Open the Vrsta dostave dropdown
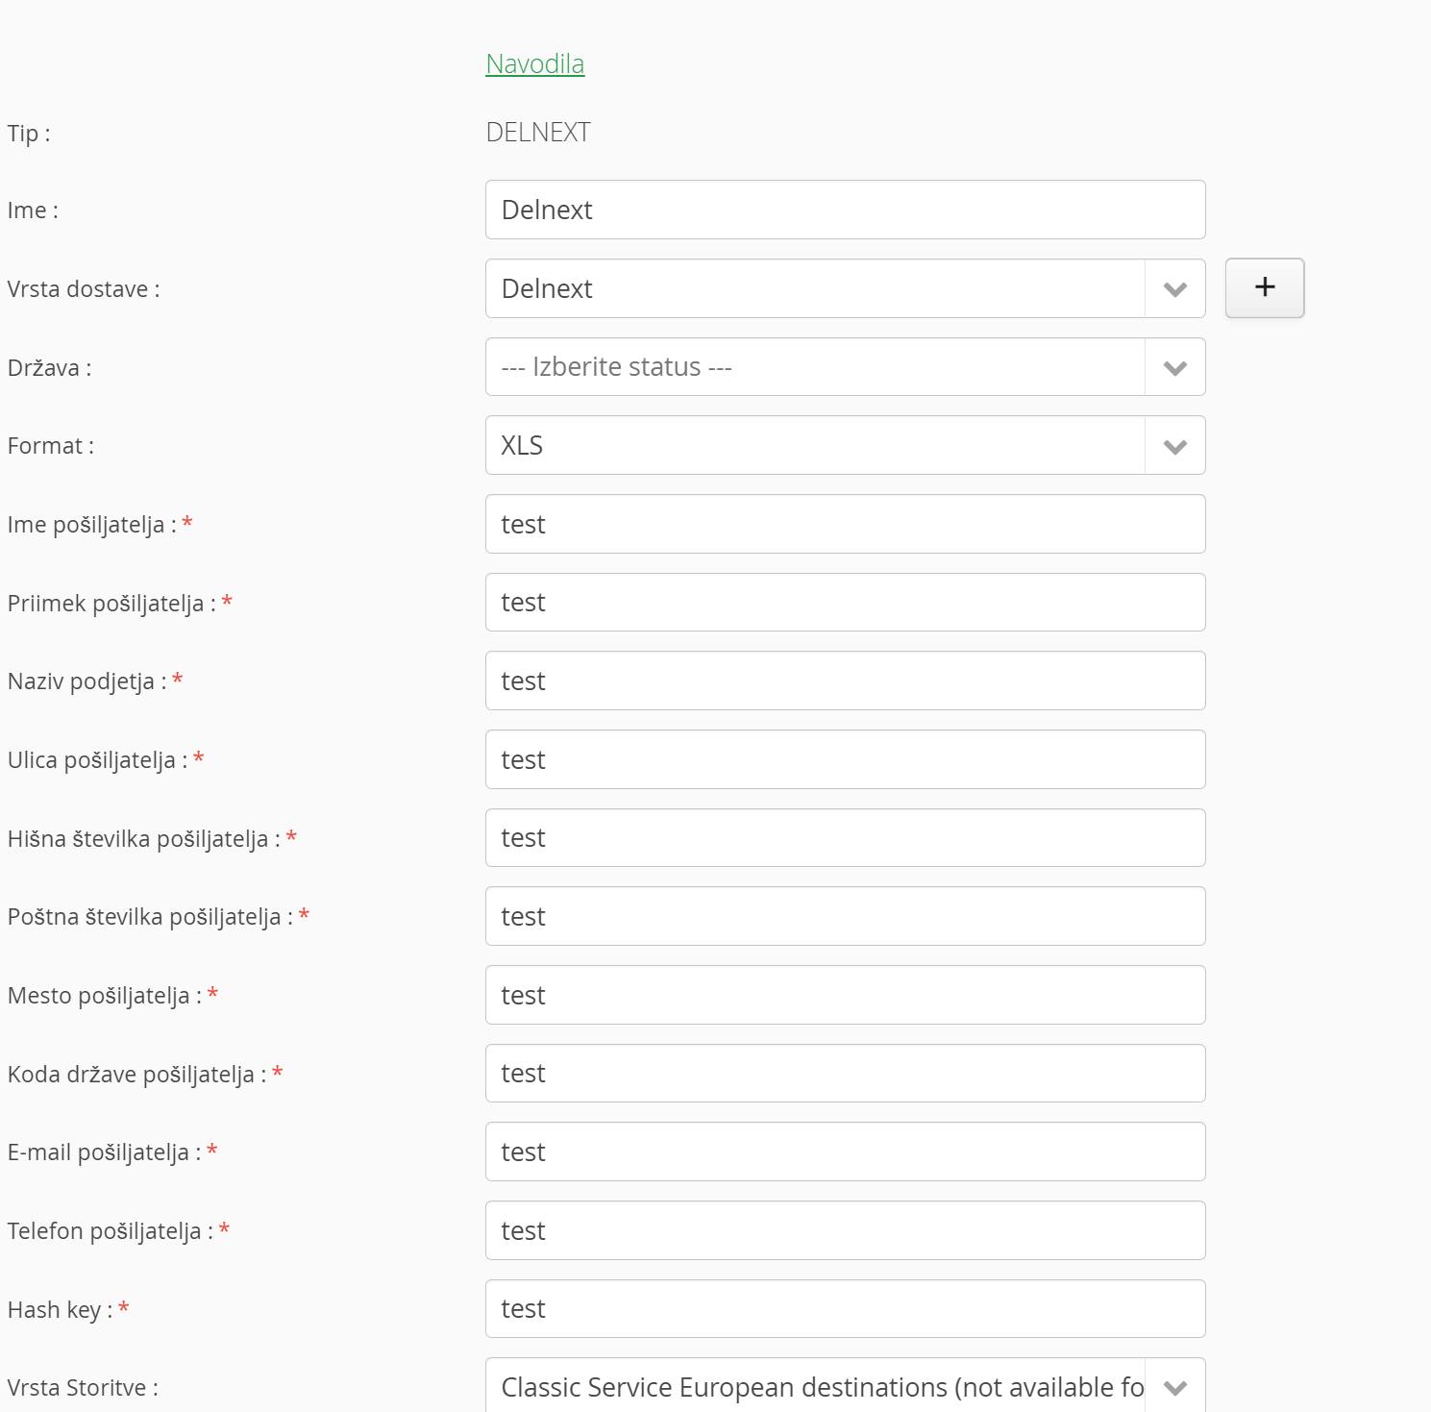 846,288
